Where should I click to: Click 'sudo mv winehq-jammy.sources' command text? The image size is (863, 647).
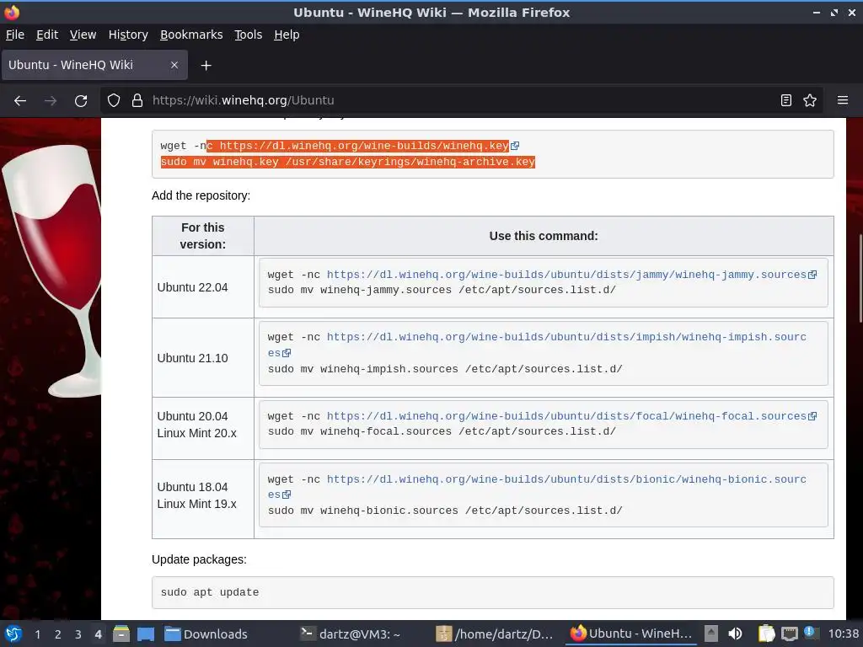point(442,290)
